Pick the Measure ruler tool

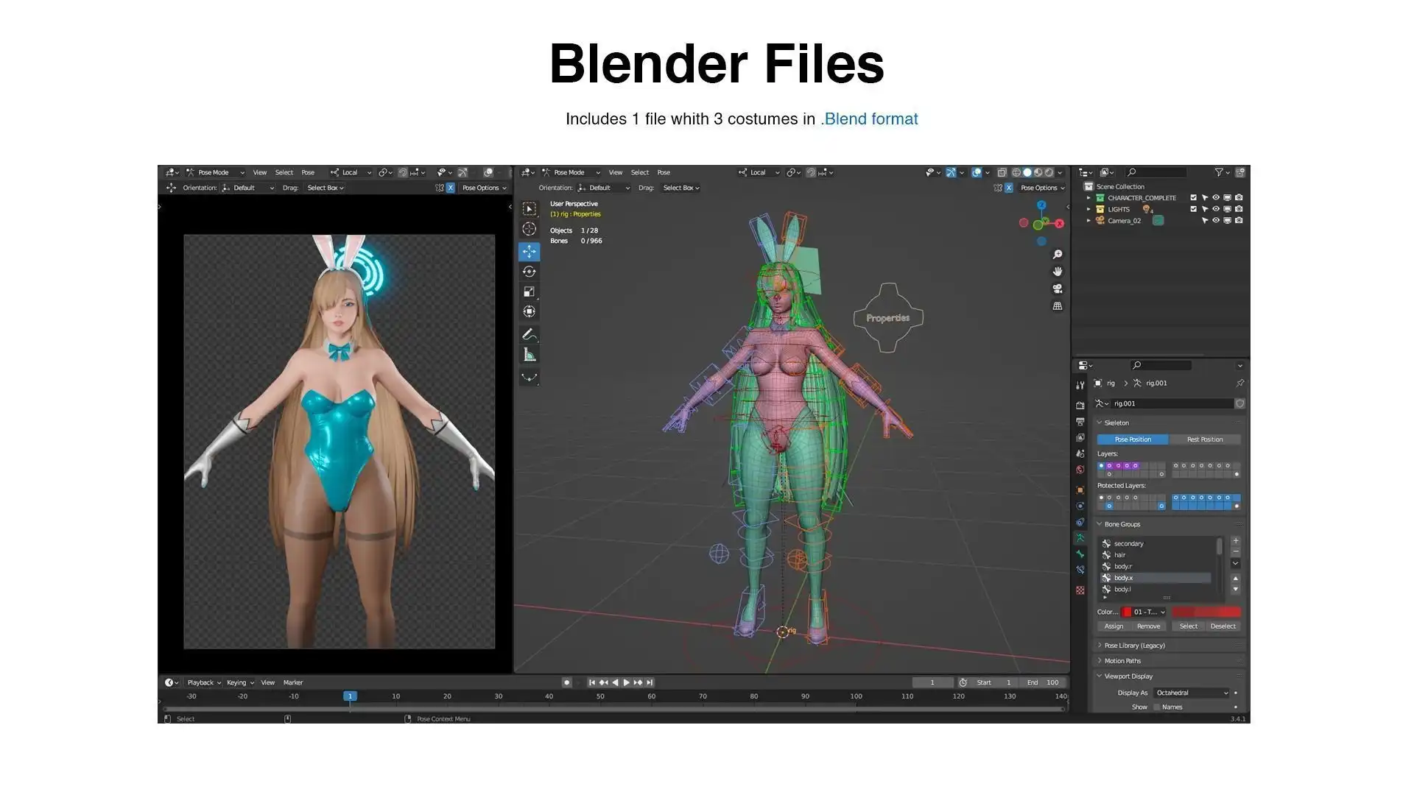tap(529, 355)
